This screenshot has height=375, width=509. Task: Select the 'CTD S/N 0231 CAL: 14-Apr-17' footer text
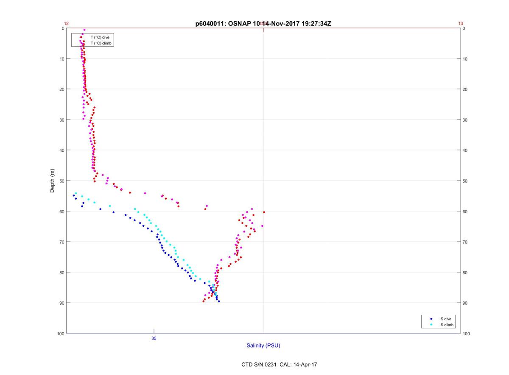click(x=279, y=364)
